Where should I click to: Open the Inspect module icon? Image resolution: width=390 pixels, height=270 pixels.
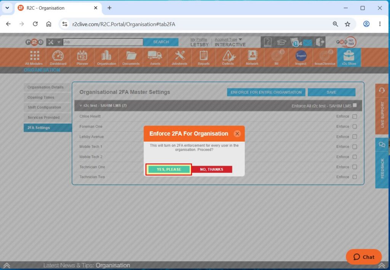click(x=301, y=58)
